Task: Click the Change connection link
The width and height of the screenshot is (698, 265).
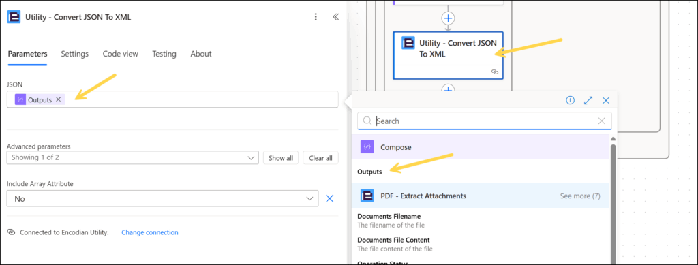Action: coord(149,232)
